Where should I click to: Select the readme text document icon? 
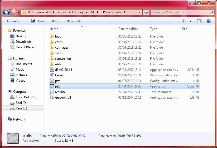(x=52, y=92)
